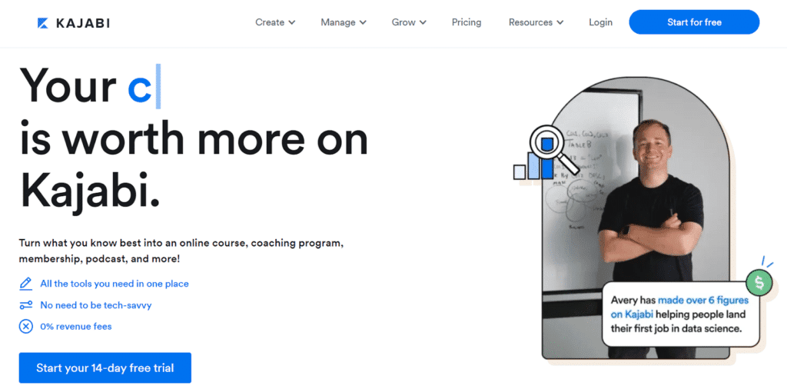Click the magnifying glass chart icon

[547, 152]
